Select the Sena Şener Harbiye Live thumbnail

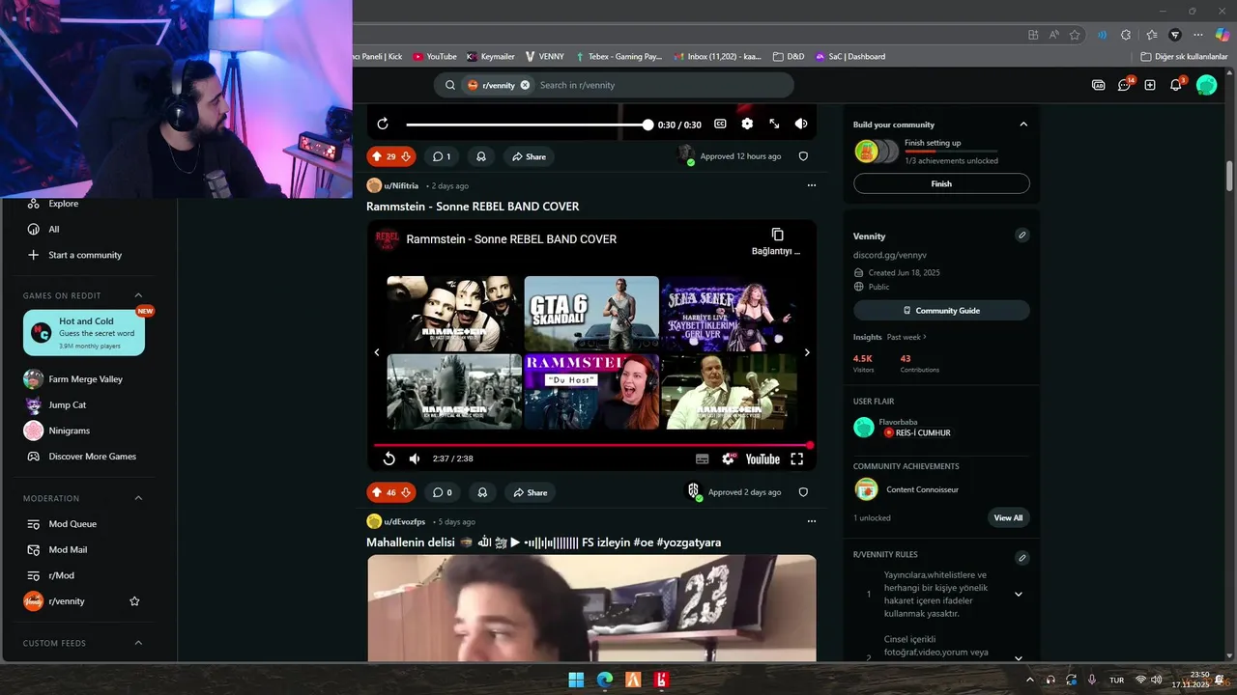(729, 313)
